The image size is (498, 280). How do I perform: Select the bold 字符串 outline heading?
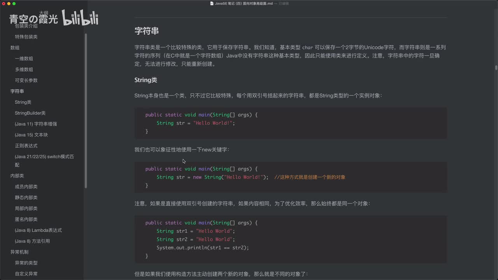pos(17,91)
